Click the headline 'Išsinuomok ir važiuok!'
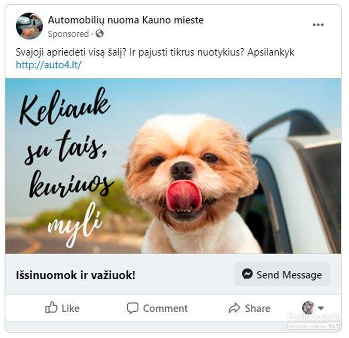 pos(76,275)
